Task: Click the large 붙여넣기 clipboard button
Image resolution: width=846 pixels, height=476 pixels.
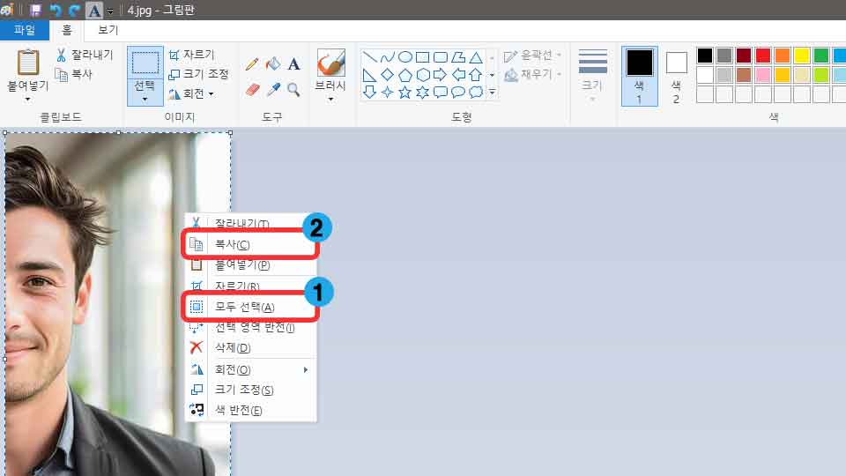Action: click(x=27, y=69)
